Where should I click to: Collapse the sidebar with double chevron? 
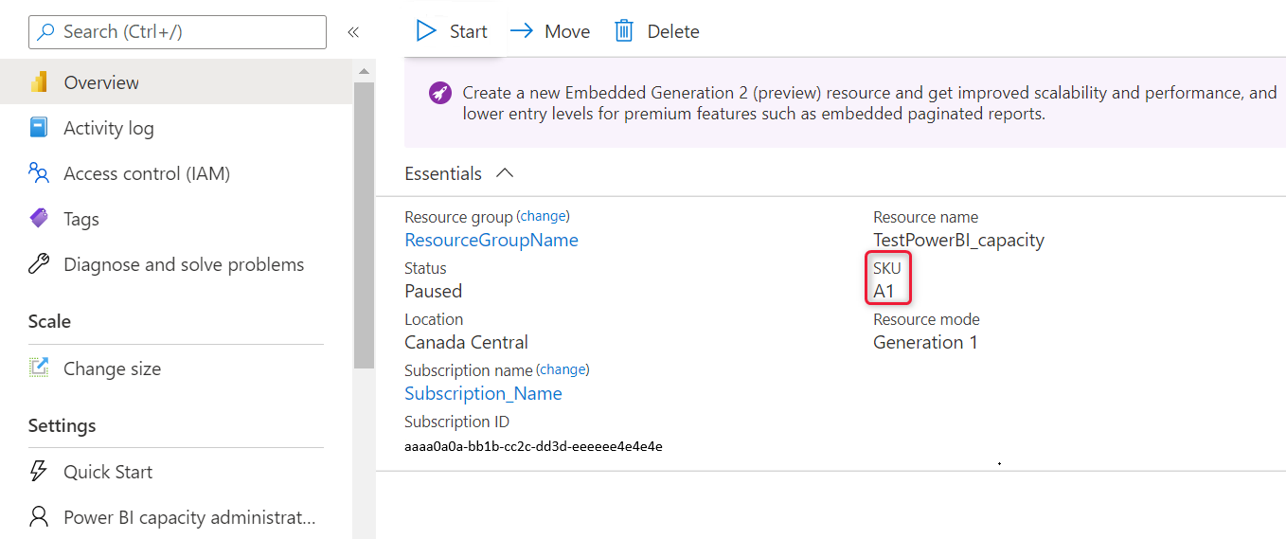pyautogui.click(x=353, y=32)
